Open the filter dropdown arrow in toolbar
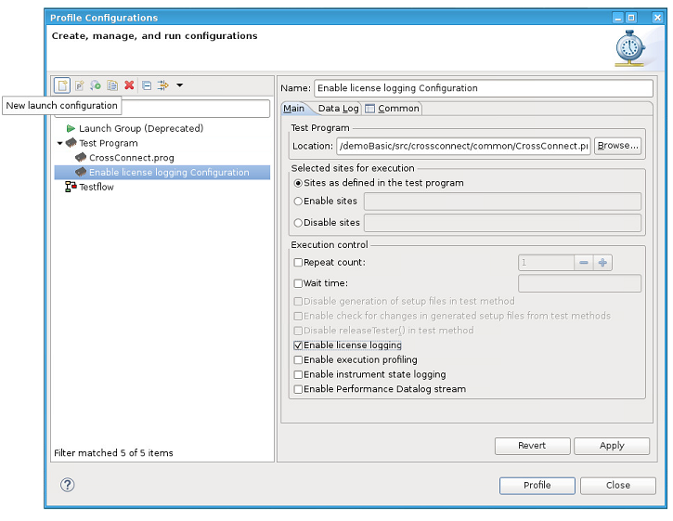The image size is (673, 521). (179, 85)
